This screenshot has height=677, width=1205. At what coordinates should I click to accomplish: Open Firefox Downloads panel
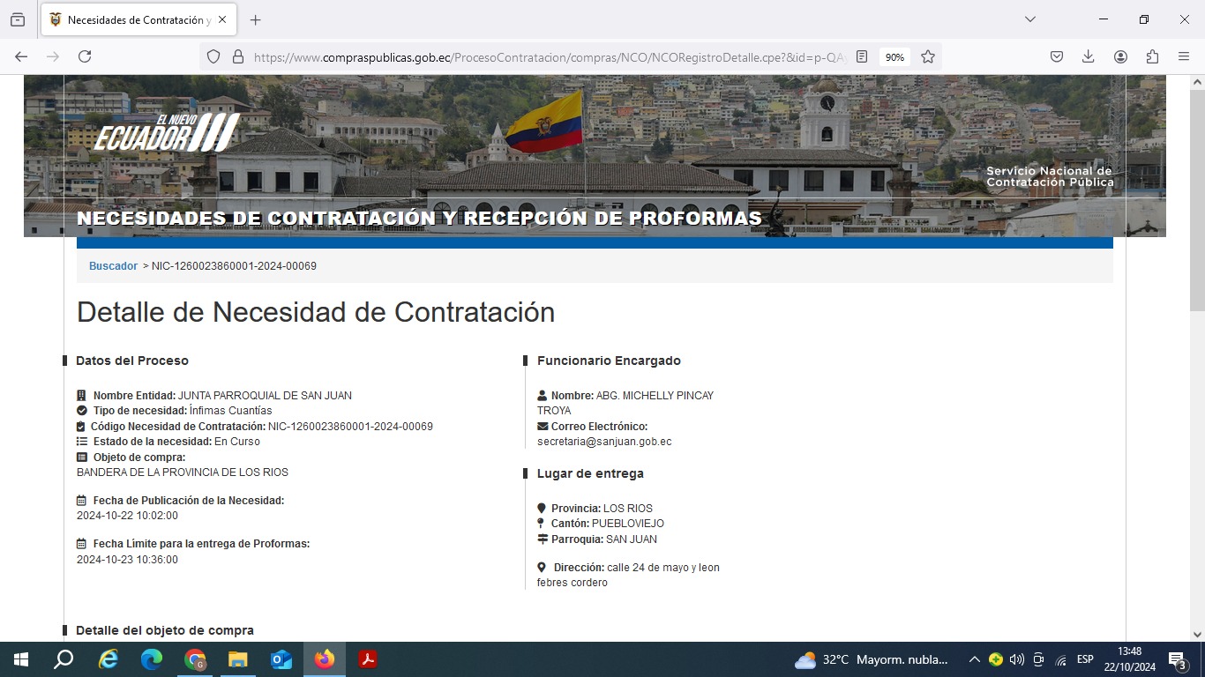click(x=1089, y=56)
